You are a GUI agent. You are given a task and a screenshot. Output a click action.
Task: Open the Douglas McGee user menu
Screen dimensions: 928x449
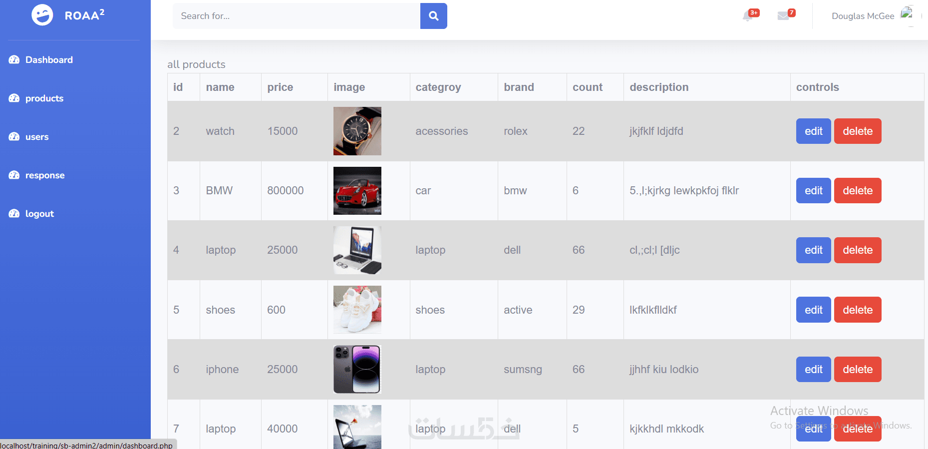(x=863, y=16)
